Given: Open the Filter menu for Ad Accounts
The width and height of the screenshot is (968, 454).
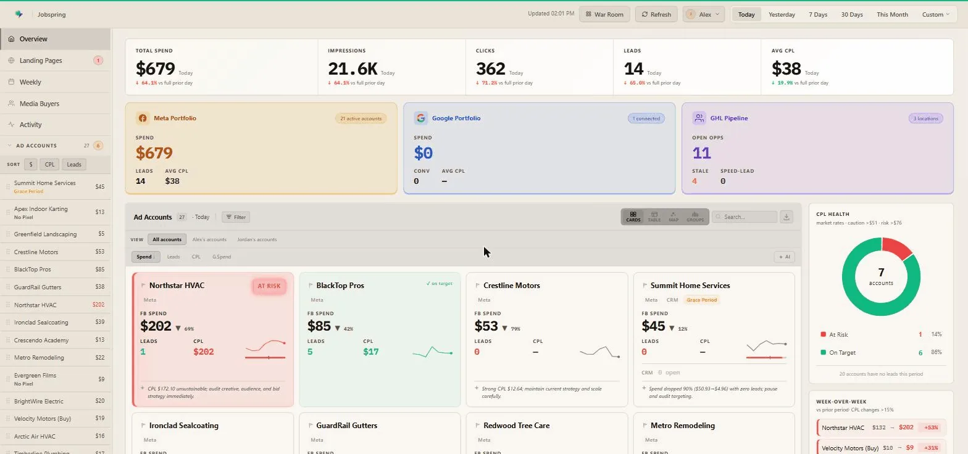Looking at the screenshot, I should [x=236, y=217].
